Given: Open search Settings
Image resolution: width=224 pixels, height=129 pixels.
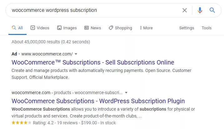Looking at the screenshot, I should pyautogui.click(x=187, y=28).
